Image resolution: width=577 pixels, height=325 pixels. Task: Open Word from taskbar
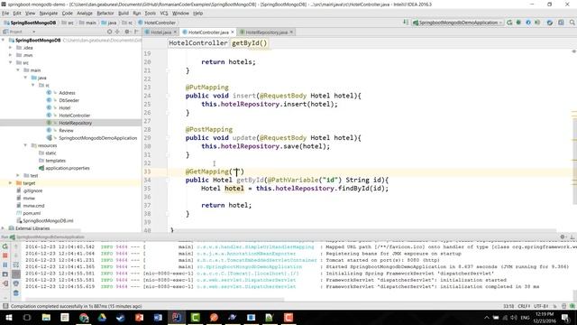[x=159, y=317]
